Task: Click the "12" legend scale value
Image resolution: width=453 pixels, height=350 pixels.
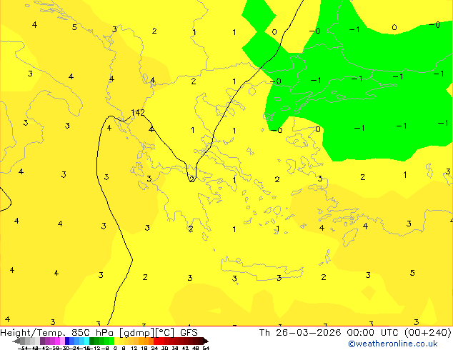Action: tap(134, 349)
